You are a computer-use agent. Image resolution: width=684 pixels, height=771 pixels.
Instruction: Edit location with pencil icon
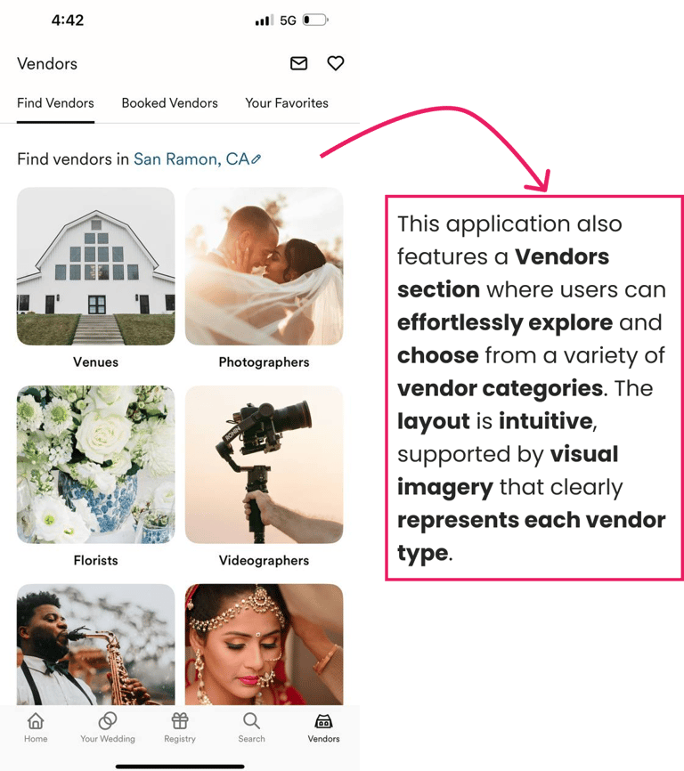(x=256, y=159)
